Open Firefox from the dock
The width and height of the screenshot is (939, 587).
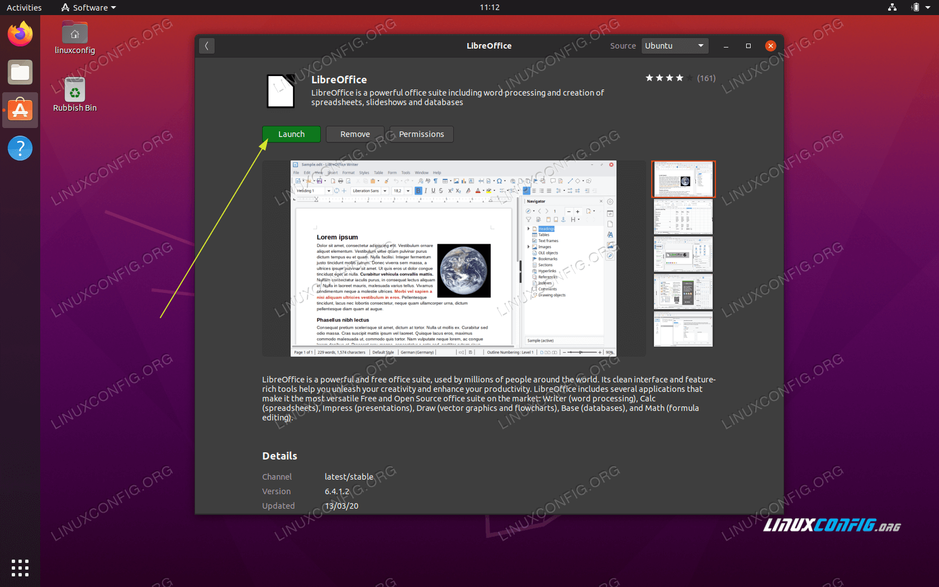point(20,34)
